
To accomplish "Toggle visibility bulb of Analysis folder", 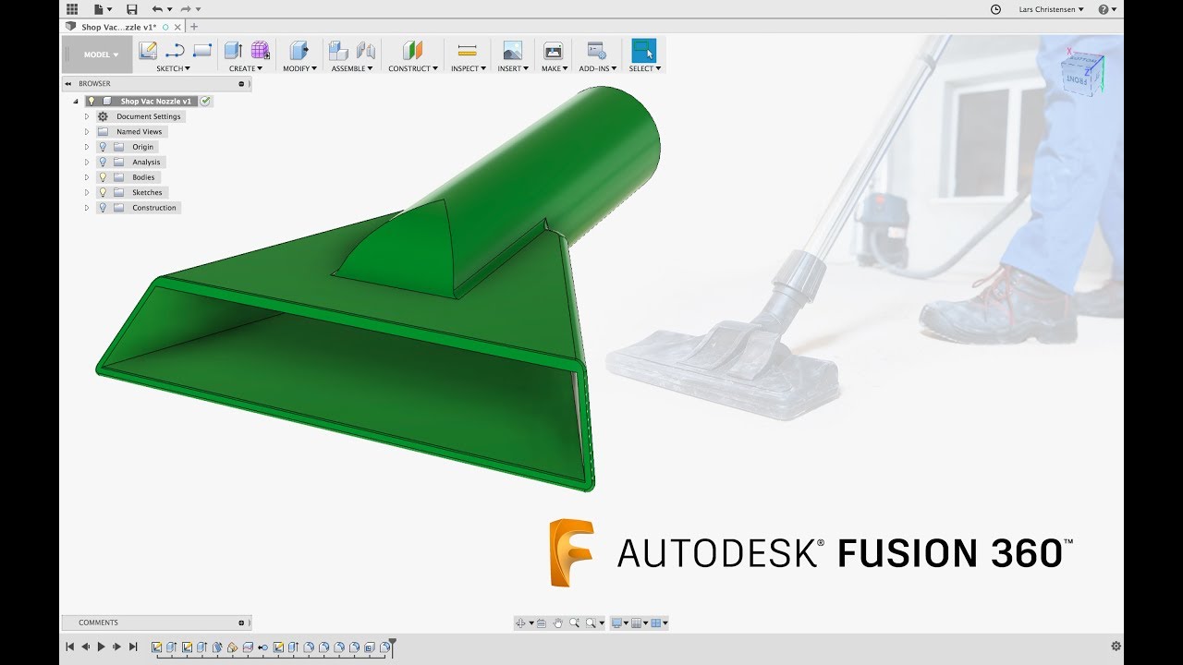I will click(103, 162).
